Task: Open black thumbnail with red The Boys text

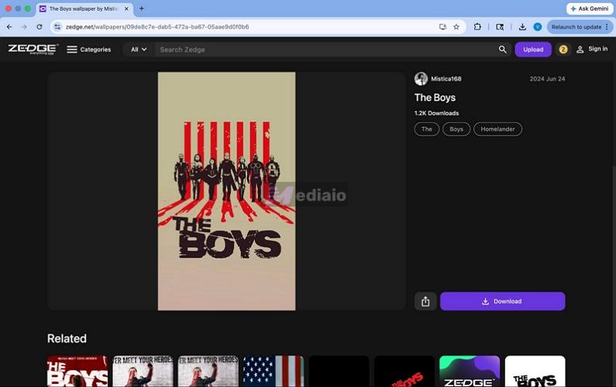Action: point(404,372)
